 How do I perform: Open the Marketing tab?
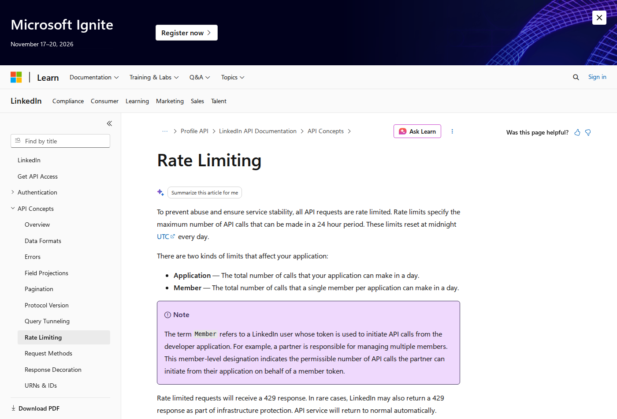(170, 101)
